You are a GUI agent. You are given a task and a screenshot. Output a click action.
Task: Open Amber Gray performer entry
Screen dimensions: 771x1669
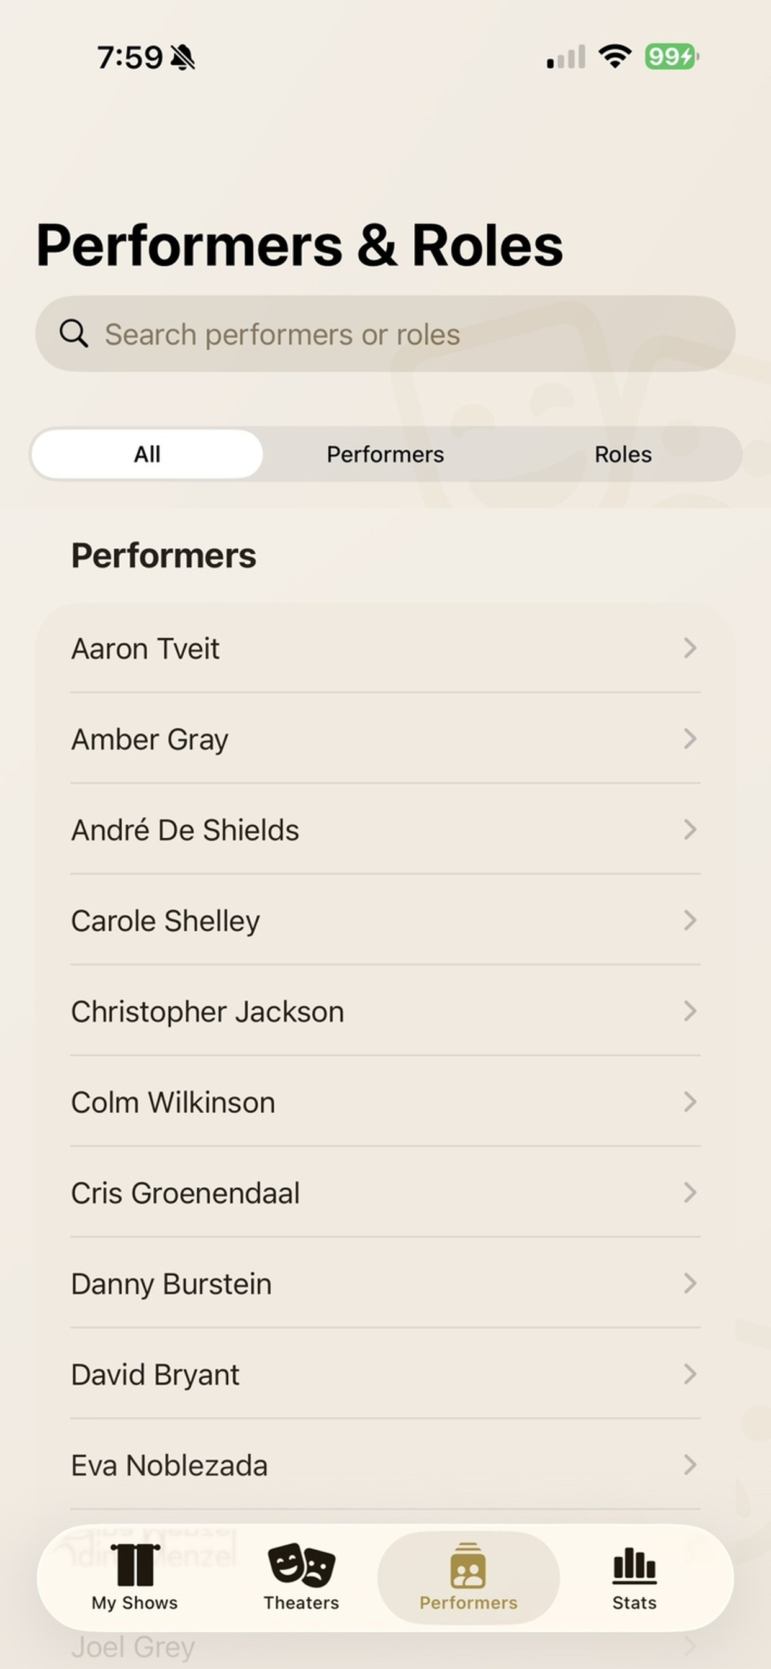[x=385, y=739]
